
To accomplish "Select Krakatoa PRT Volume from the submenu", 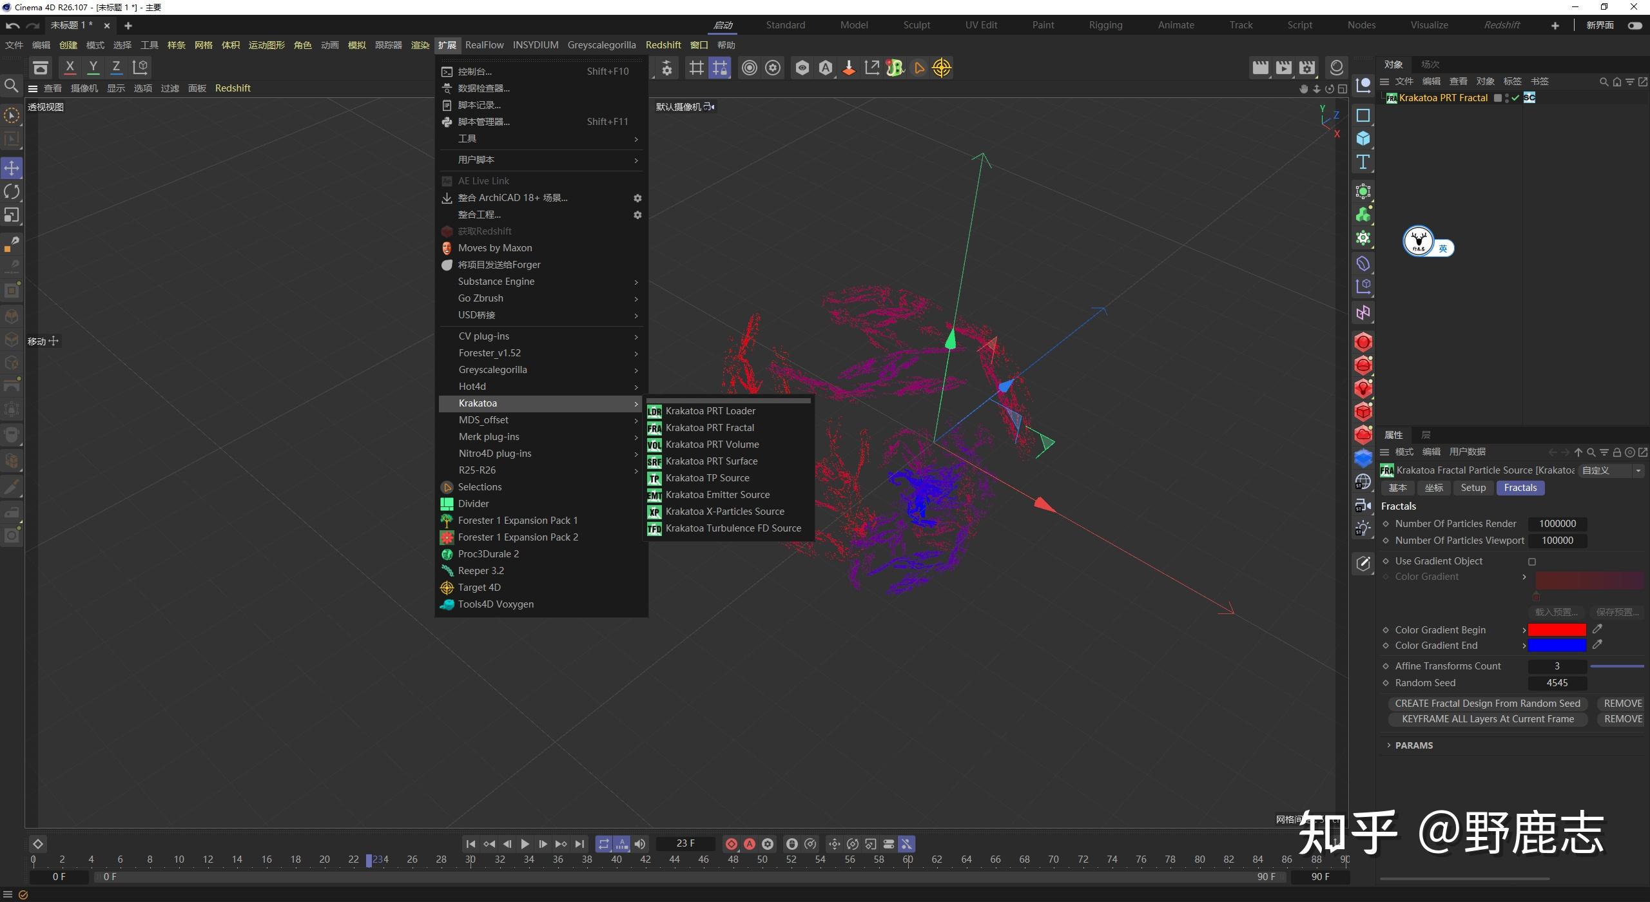I will point(712,444).
